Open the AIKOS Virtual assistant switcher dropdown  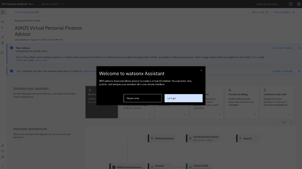(52, 4)
